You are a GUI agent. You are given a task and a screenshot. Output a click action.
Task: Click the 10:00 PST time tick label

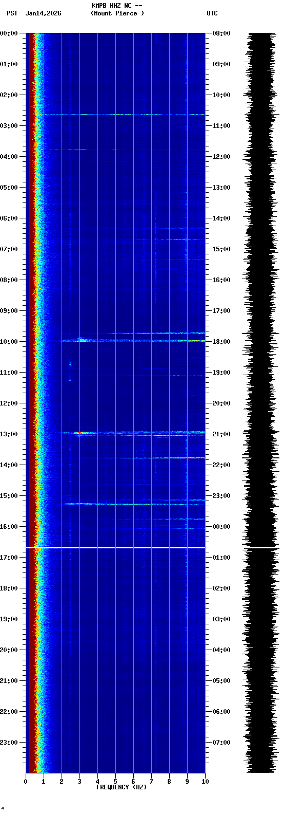point(9,342)
